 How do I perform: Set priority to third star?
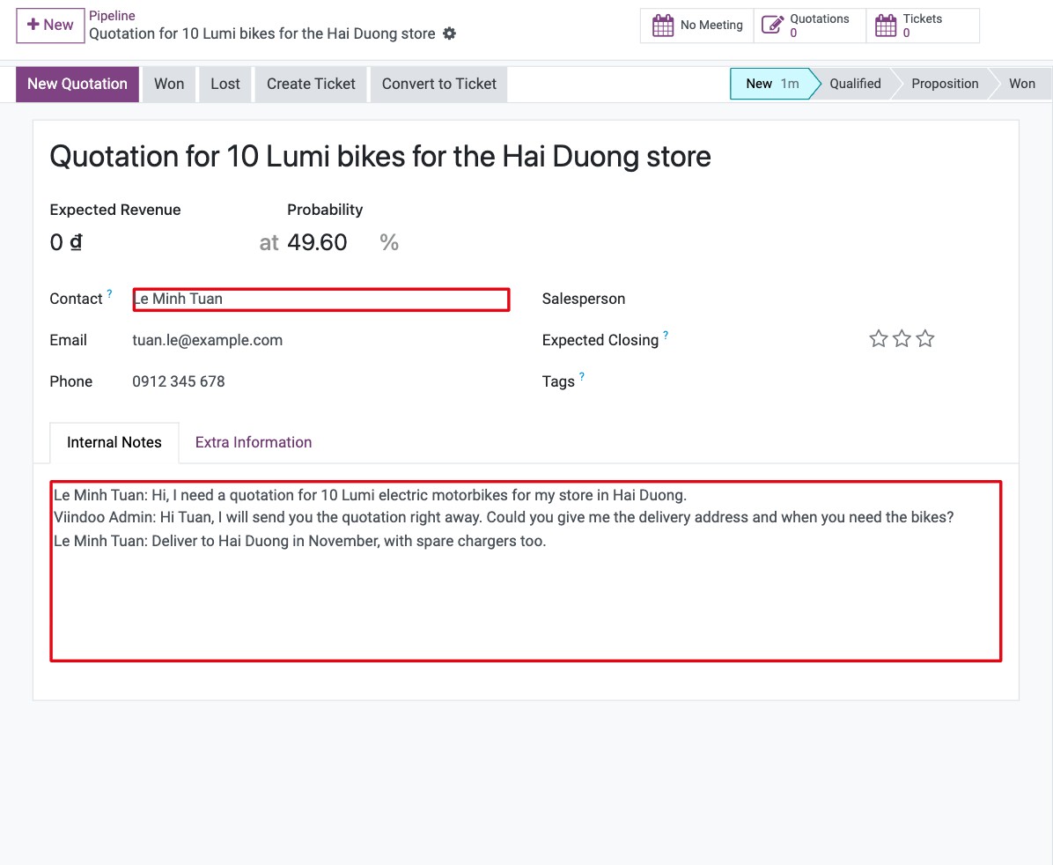click(x=925, y=339)
